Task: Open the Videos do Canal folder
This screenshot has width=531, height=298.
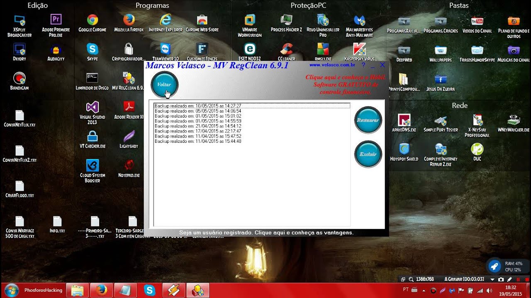Action: coord(477,24)
